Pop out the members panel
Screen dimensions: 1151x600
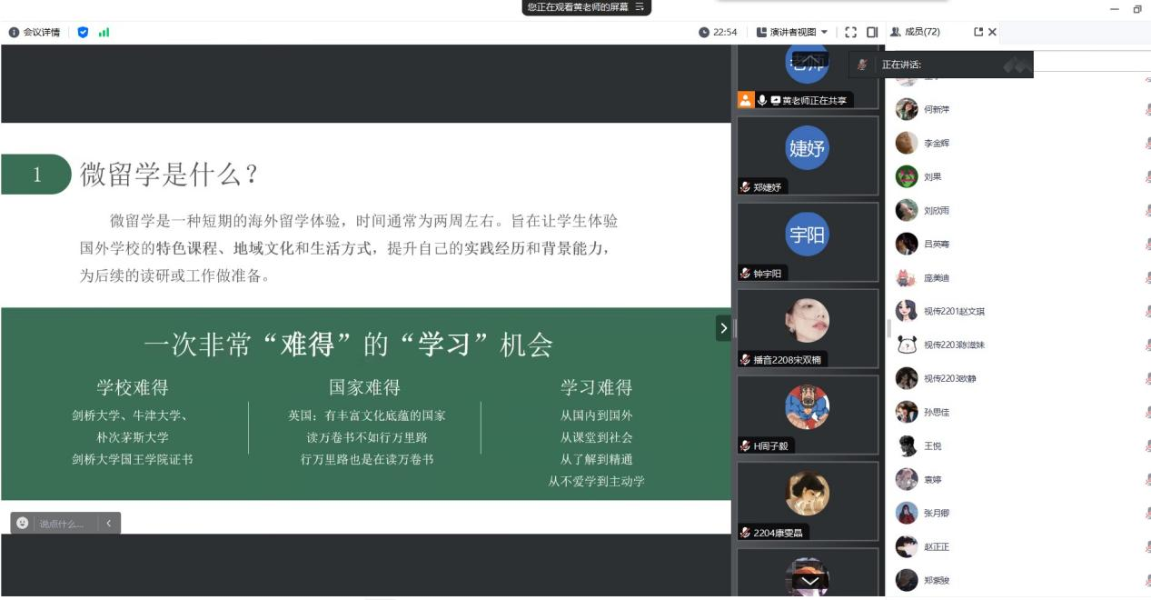point(978,33)
